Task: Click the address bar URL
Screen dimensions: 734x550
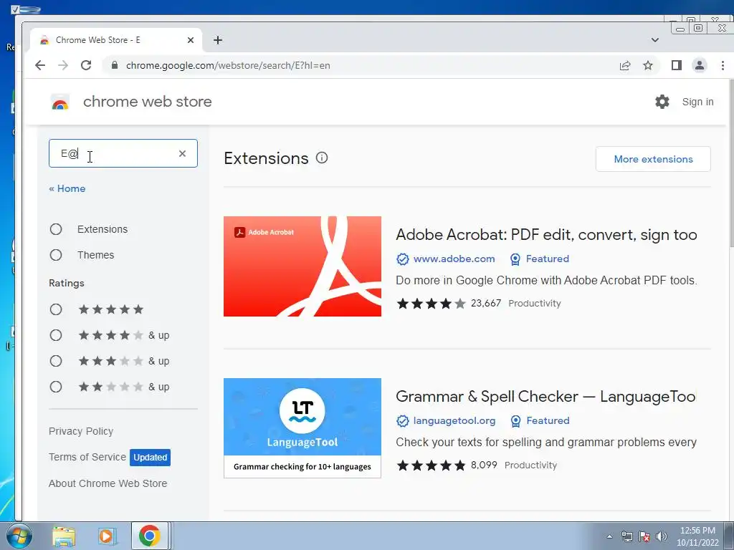Action: point(228,65)
